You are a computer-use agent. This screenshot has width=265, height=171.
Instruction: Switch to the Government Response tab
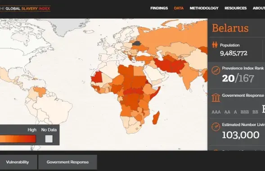pos(67,162)
